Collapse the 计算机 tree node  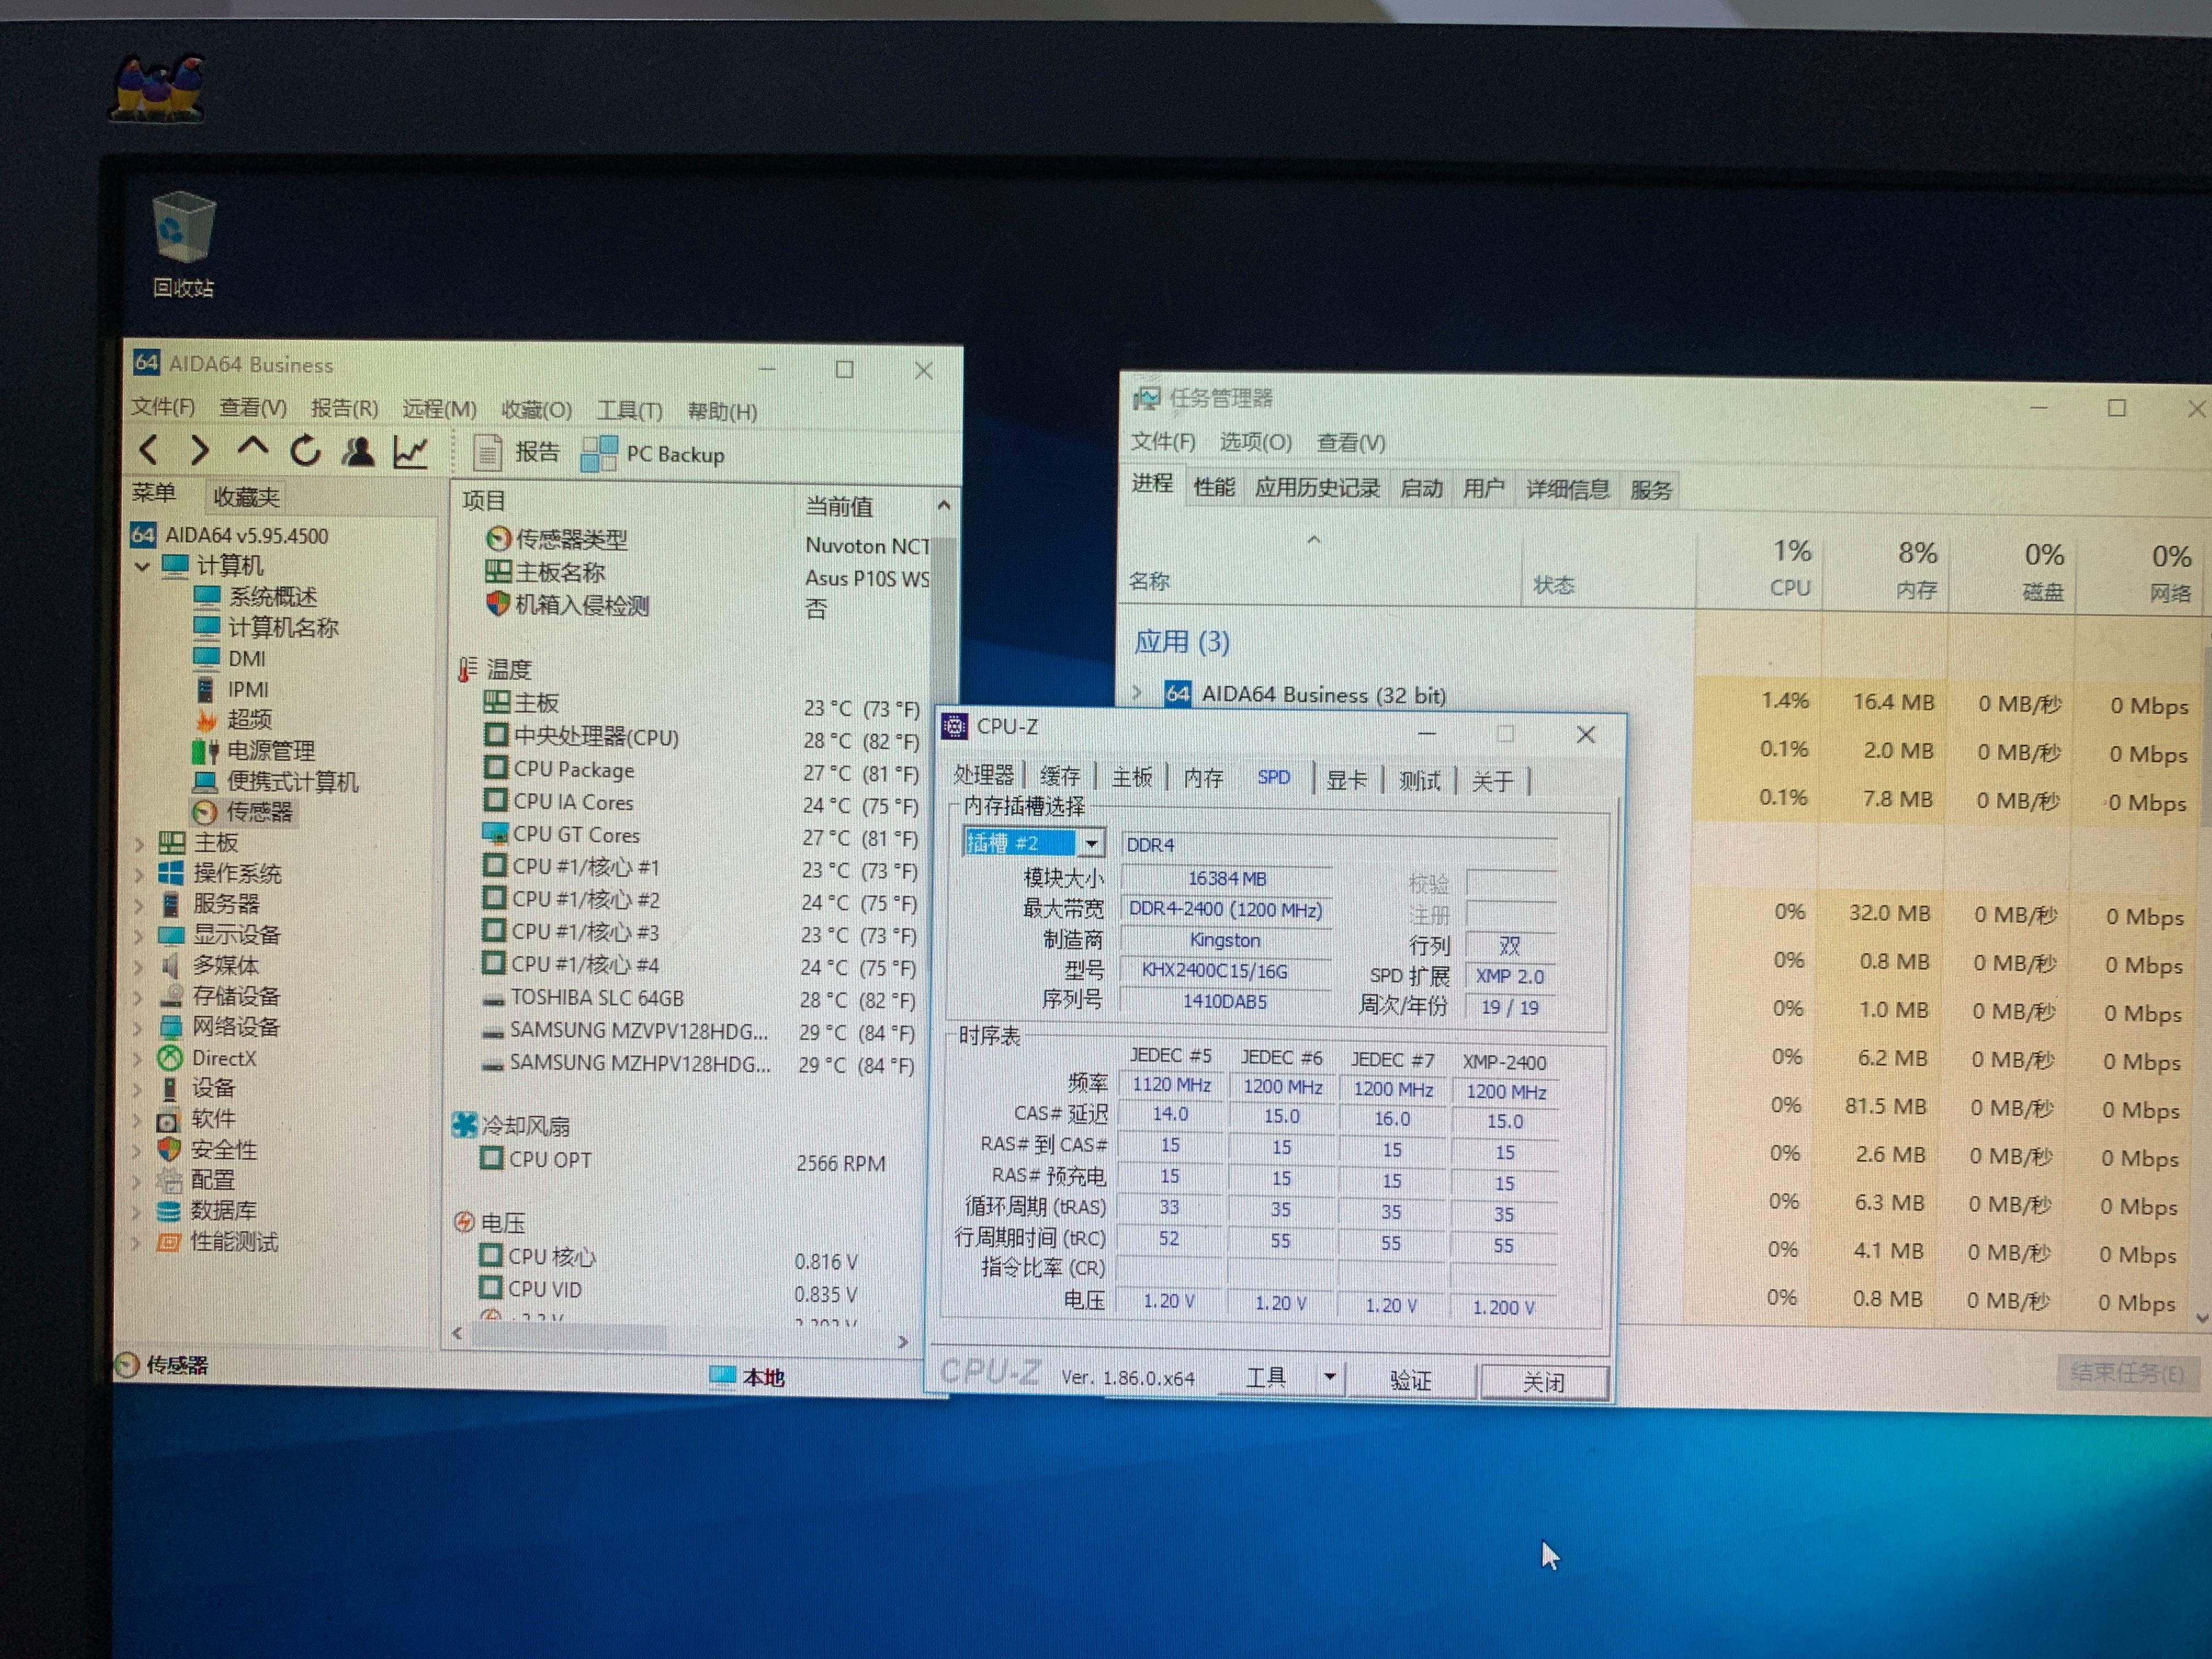click(x=142, y=566)
